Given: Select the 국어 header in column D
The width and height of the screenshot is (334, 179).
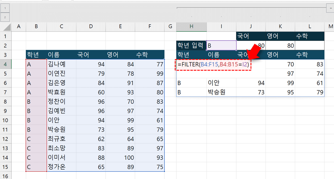Looking at the screenshot, I should point(91,55).
